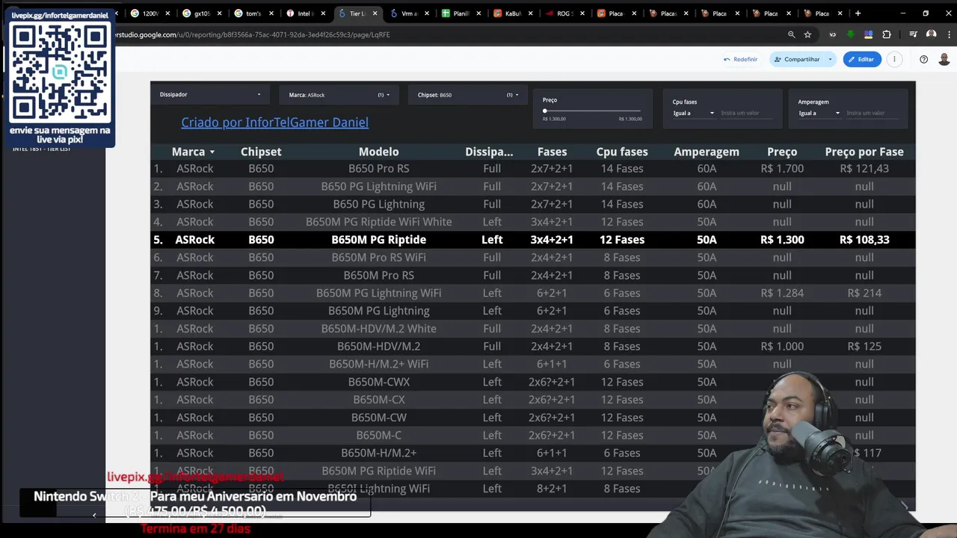Open the 'Criado por InforTelGamer Daniel' link
The width and height of the screenshot is (957, 538).
tap(274, 123)
